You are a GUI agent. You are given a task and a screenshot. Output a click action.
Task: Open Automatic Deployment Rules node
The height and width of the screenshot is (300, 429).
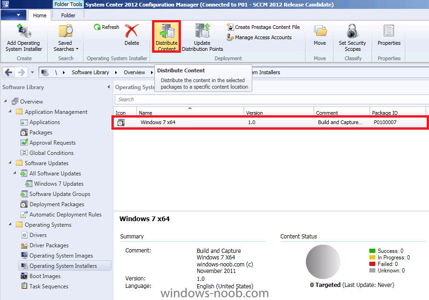[x=65, y=215]
